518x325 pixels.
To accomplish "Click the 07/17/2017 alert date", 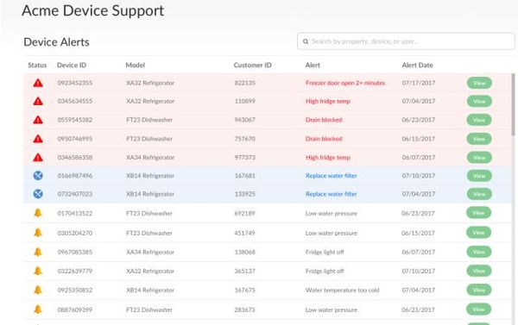I will (x=419, y=83).
